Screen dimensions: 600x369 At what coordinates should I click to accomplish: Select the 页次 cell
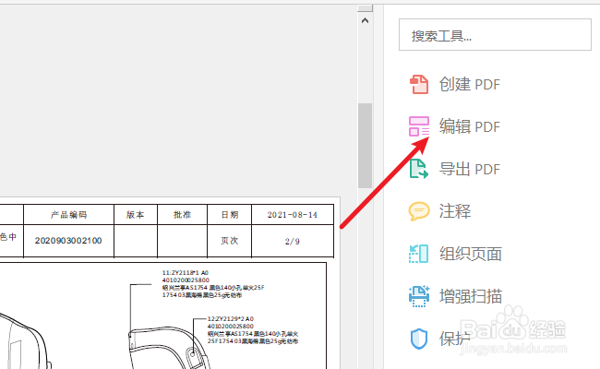tap(230, 241)
